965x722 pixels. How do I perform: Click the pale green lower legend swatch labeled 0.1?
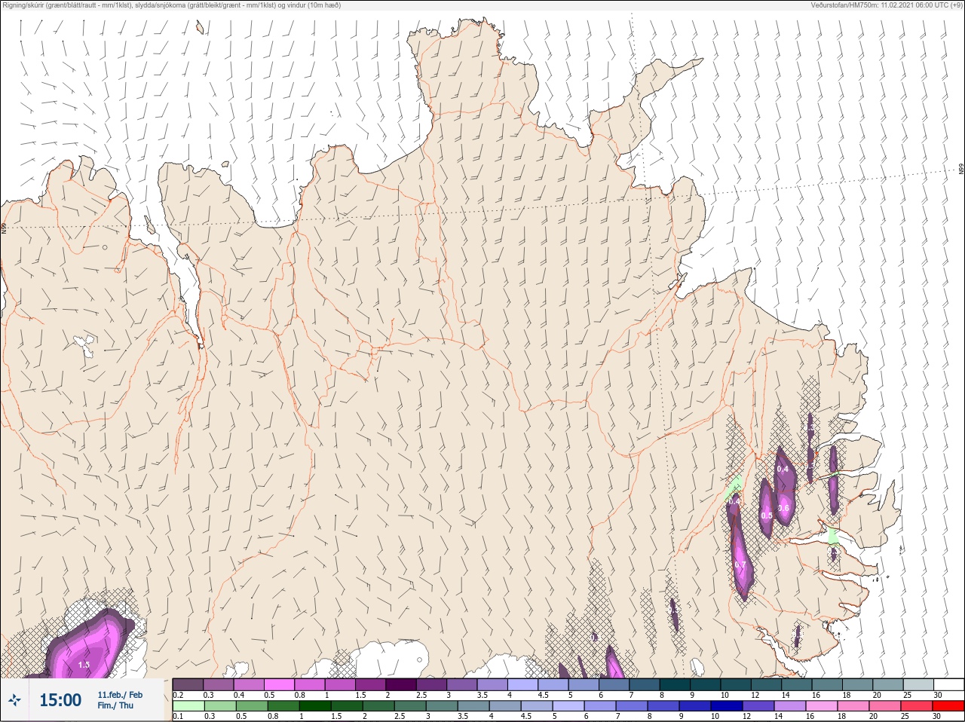tap(188, 706)
